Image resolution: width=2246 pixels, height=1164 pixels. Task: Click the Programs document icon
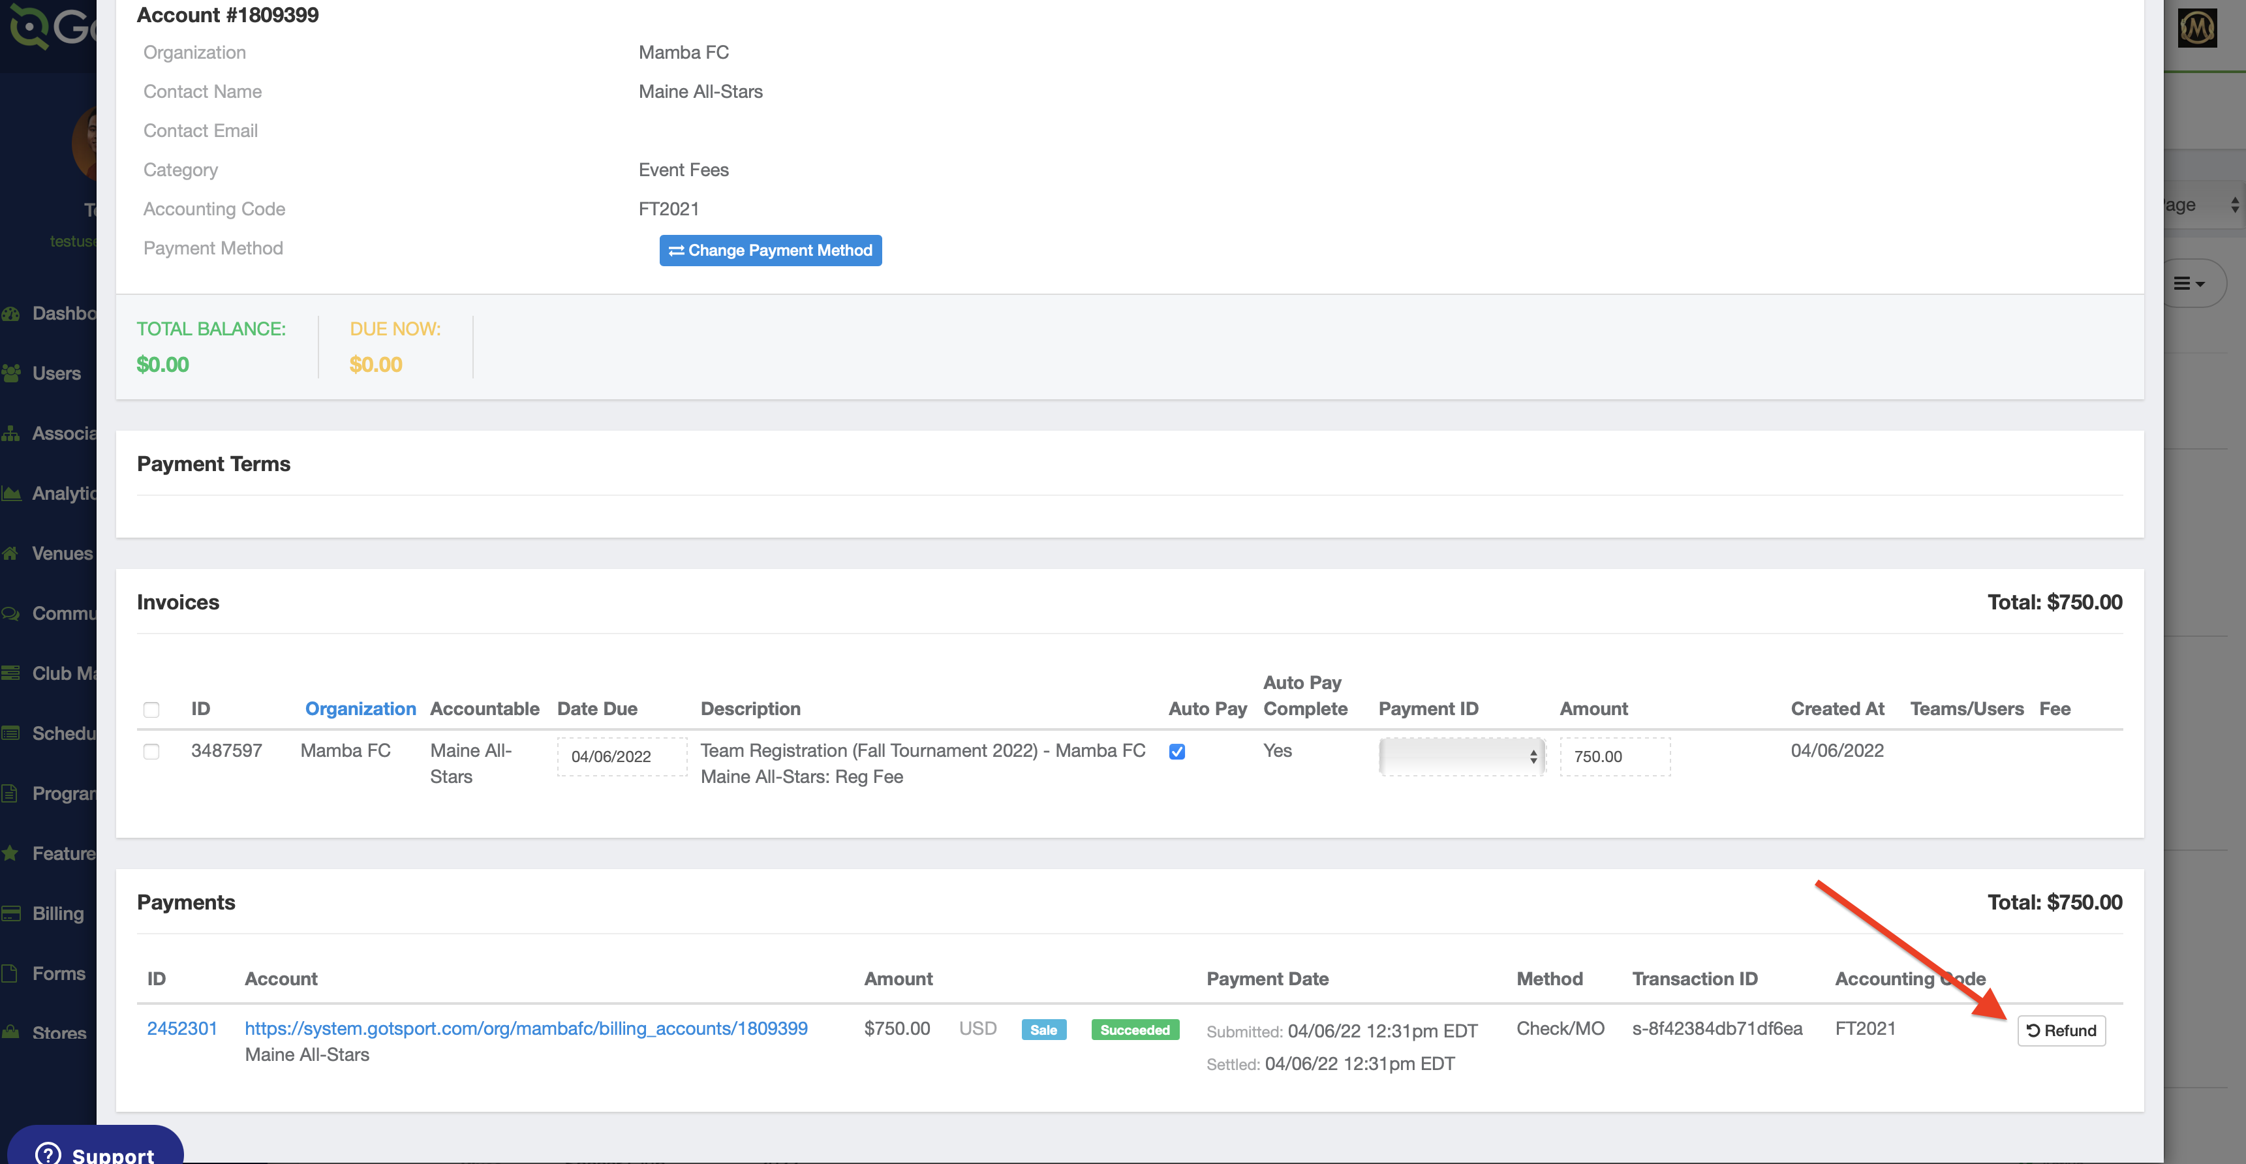click(10, 793)
